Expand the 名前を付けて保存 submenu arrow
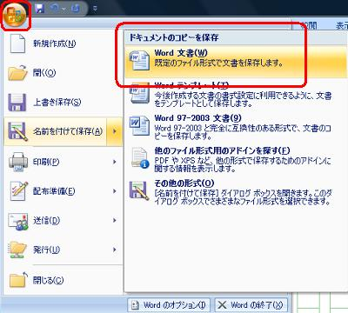This screenshot has width=348, height=313. click(x=115, y=131)
